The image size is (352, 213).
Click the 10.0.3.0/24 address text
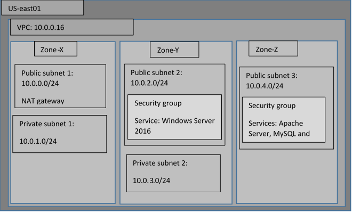[x=151, y=181]
